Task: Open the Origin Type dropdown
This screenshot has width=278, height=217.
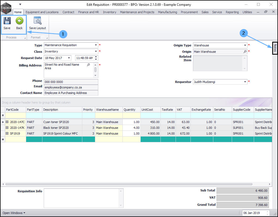Action: (x=245, y=45)
